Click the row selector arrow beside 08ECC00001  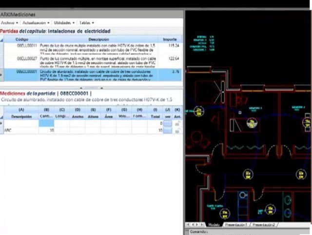[1, 75]
